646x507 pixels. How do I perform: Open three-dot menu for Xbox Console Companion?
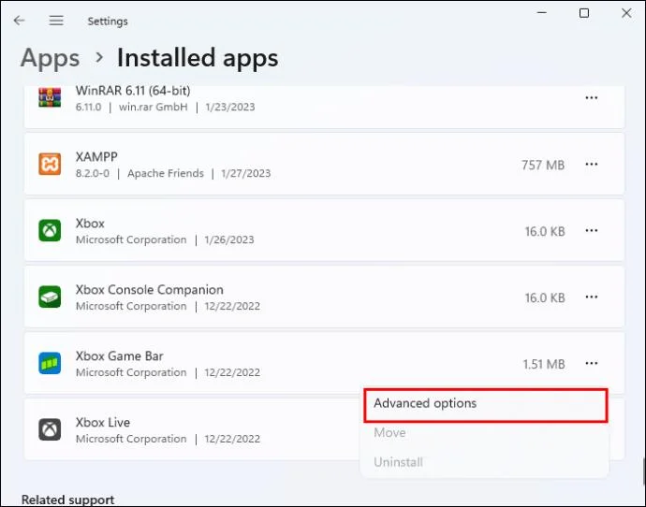pos(592,297)
